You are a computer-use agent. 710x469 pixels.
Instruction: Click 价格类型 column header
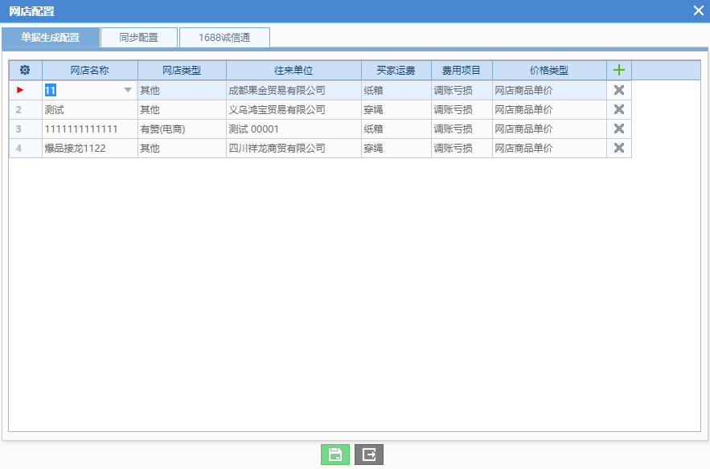click(549, 70)
